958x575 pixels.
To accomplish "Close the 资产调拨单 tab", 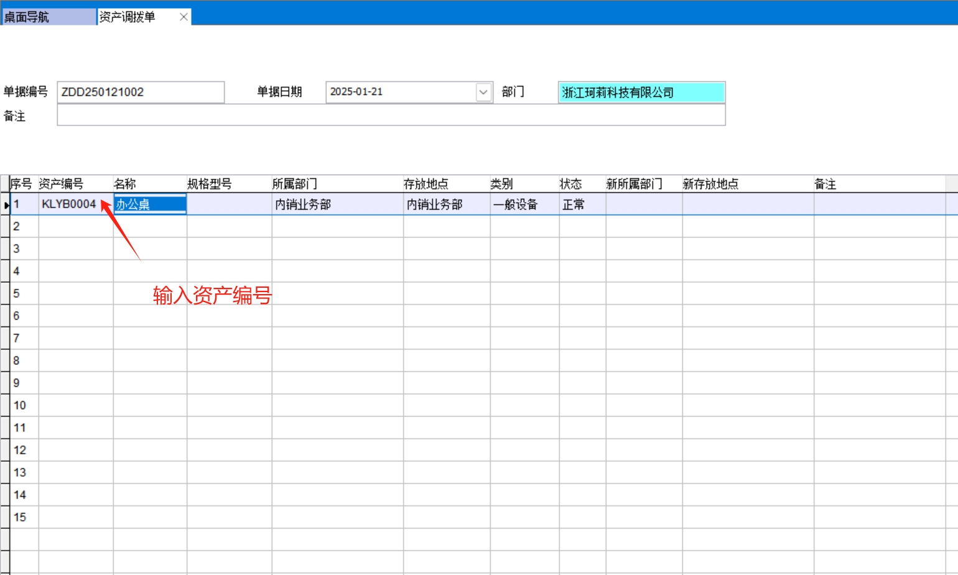I will click(x=184, y=17).
